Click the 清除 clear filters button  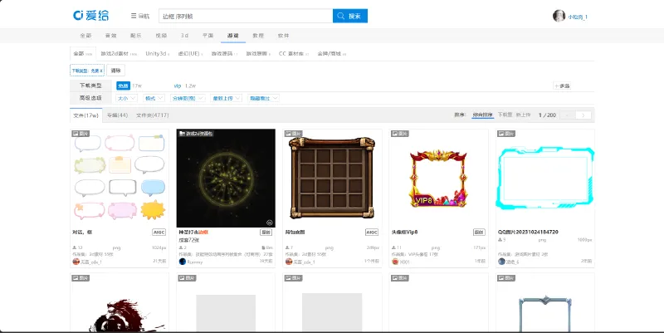pos(115,71)
